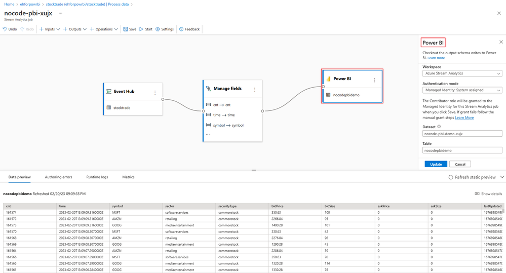Select the Power BI node logo icon
The image size is (506, 273).
(328, 79)
